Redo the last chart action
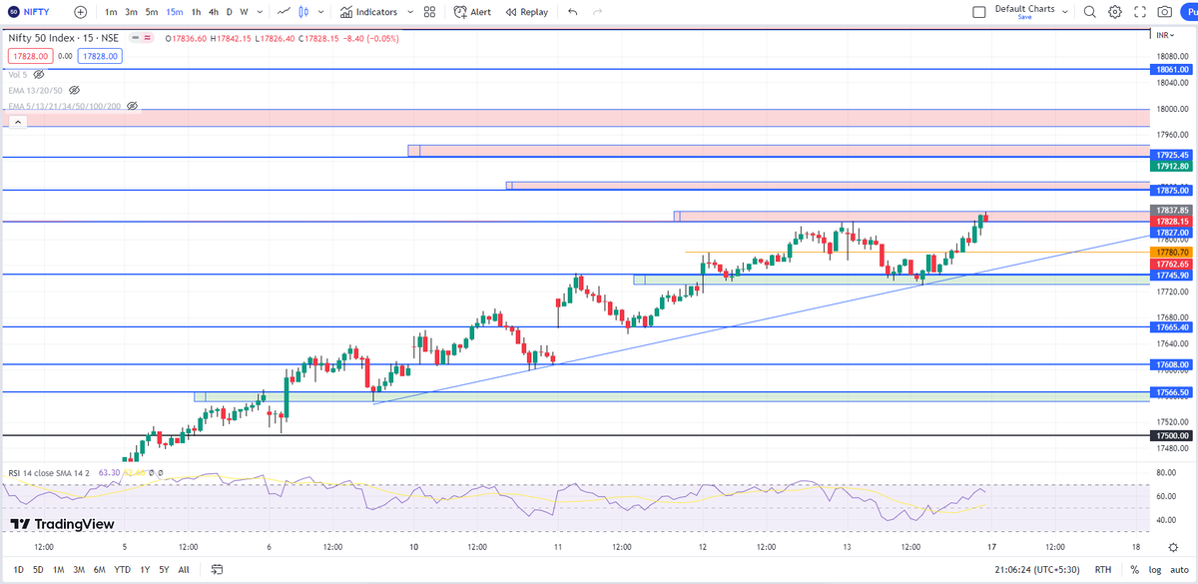The height and width of the screenshot is (584, 1198). click(598, 12)
